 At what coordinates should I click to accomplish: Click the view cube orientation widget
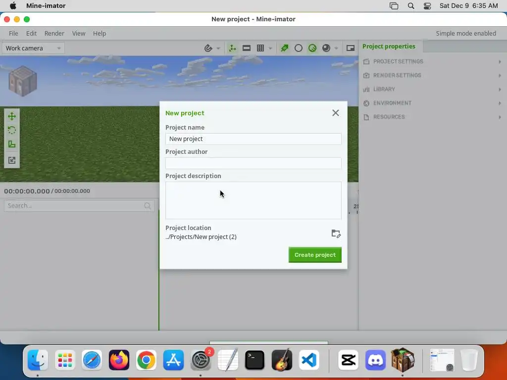coord(23,81)
